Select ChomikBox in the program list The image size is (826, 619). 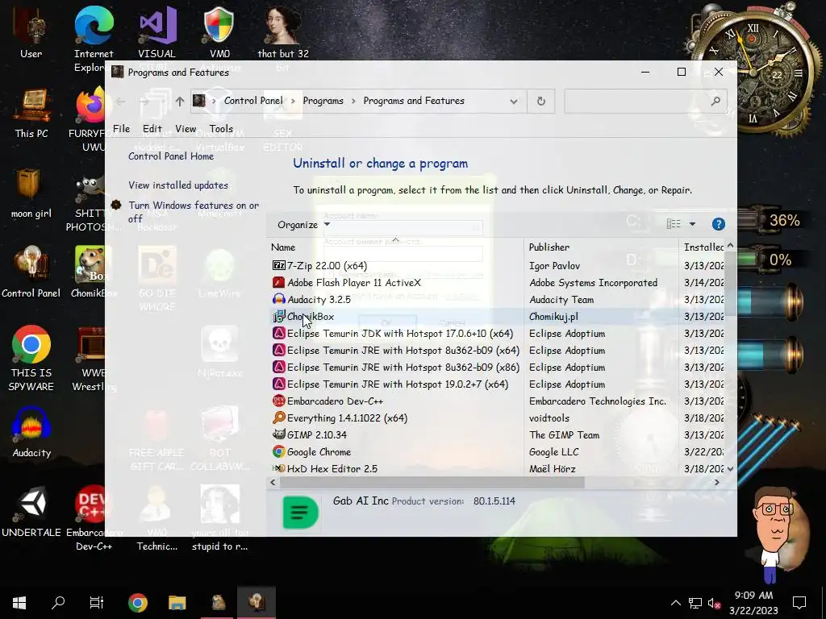coord(495,316)
